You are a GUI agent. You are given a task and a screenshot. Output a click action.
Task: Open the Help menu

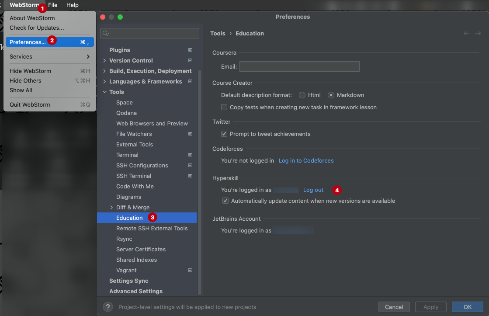[x=73, y=5]
